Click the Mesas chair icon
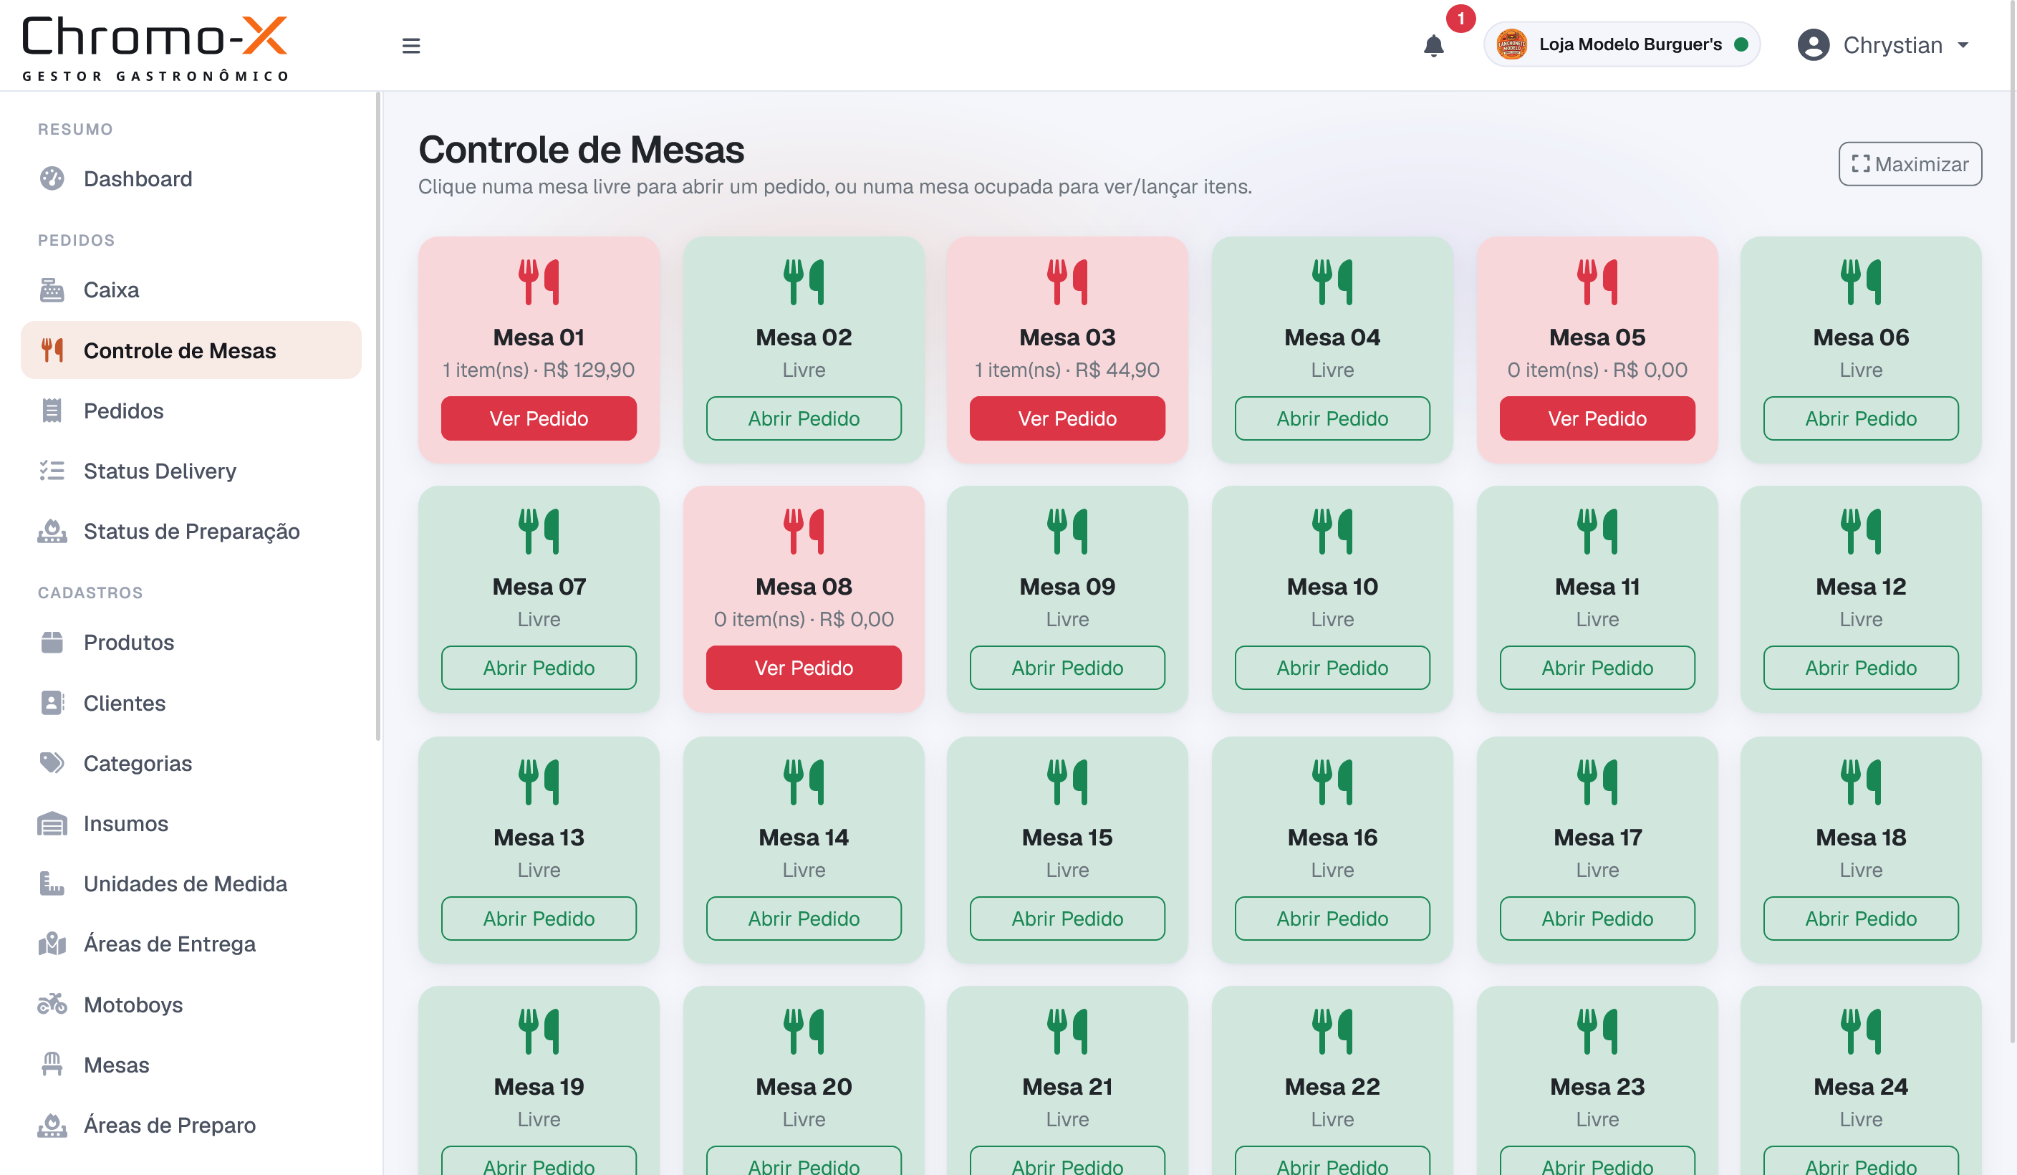Screen dimensions: 2017x1175 point(52,1065)
